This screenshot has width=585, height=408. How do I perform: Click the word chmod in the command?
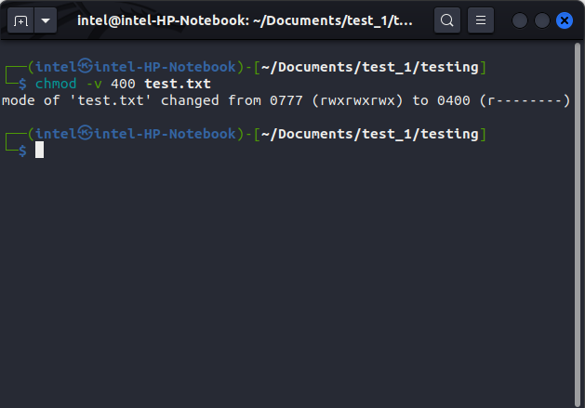tap(57, 84)
